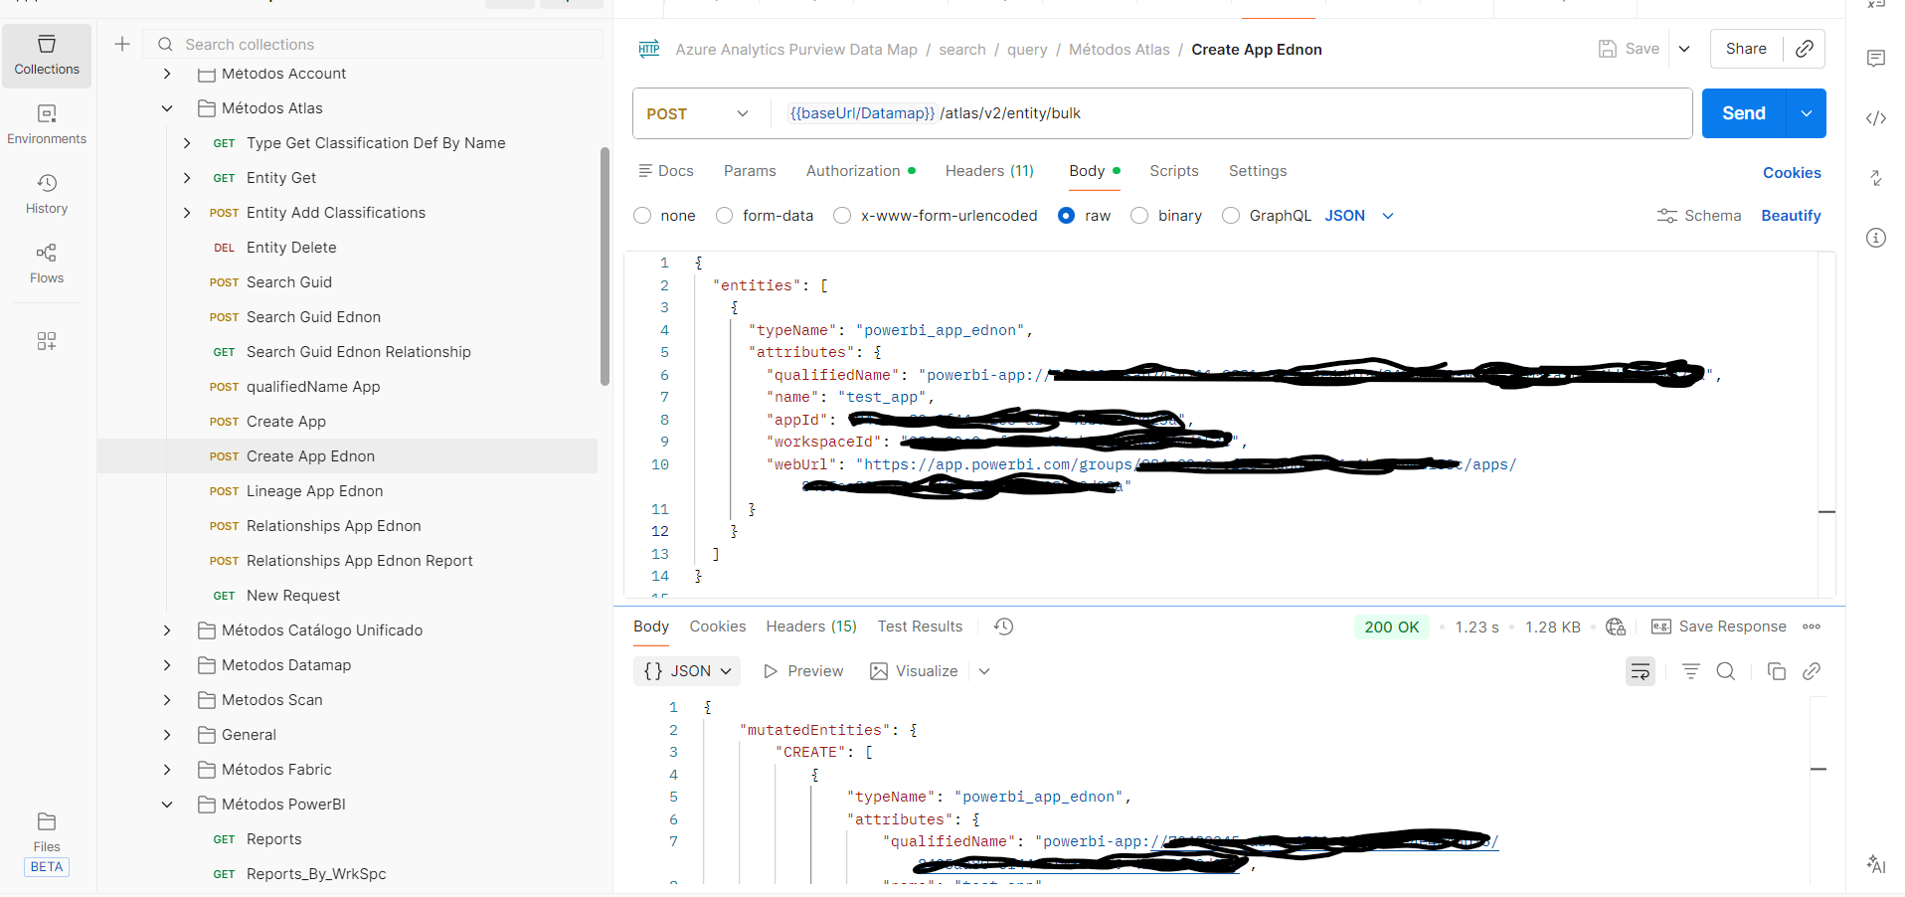Switch to the Settings tab
This screenshot has width=1905, height=897.
point(1258,171)
